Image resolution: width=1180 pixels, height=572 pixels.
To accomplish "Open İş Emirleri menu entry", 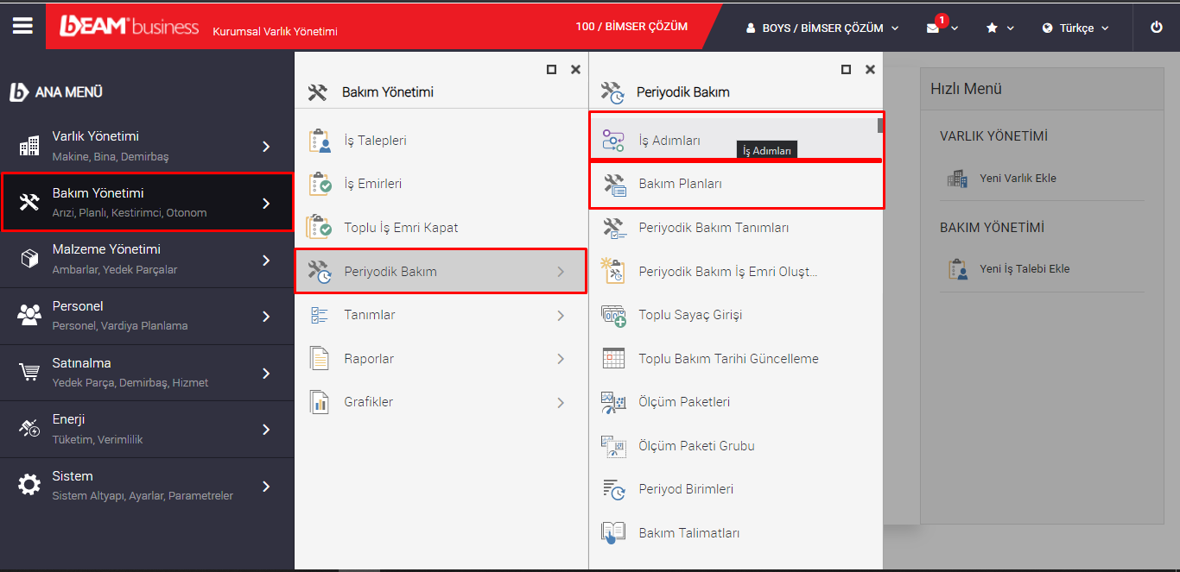I will pyautogui.click(x=441, y=184).
